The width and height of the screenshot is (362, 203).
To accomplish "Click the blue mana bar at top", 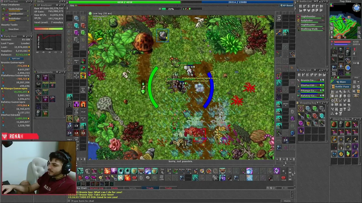I will 238,2.
